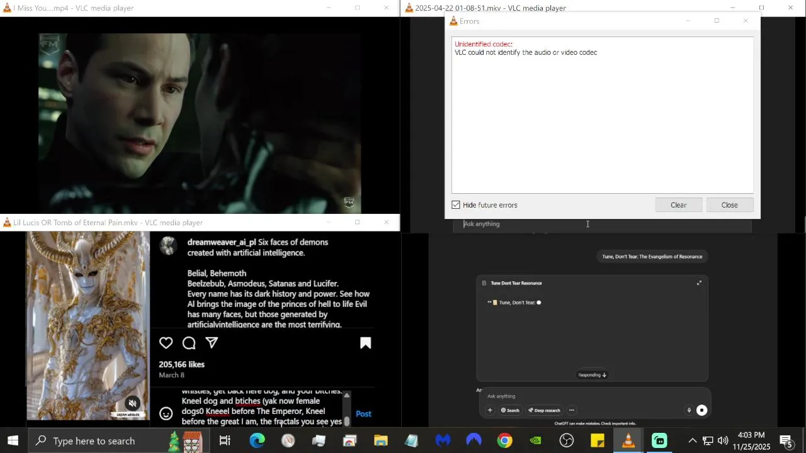Viewport: 806px width, 453px height.
Task: Open network settings from the system tray
Action: (x=708, y=440)
